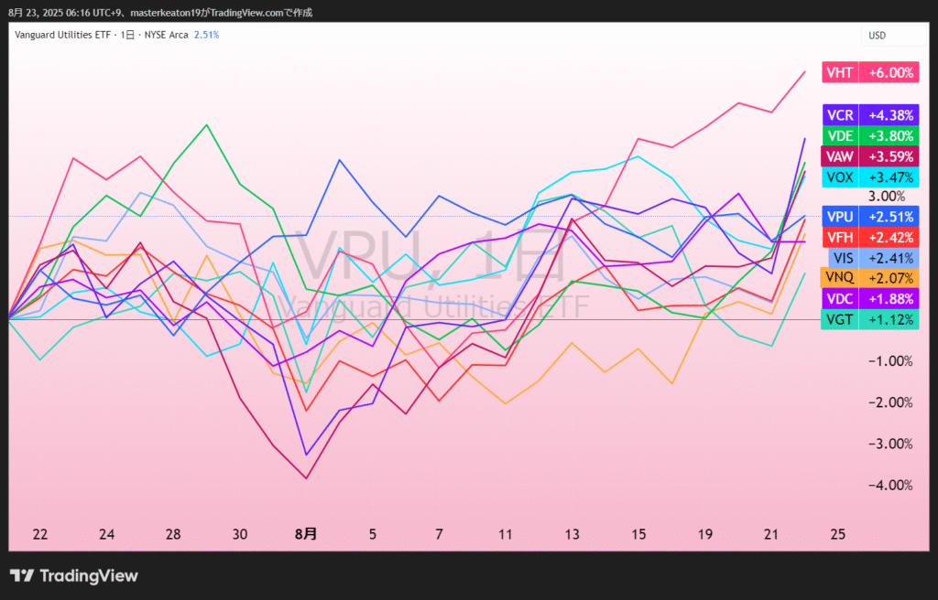The image size is (938, 600).
Task: Click the +4.38% value label
Action: (x=889, y=114)
